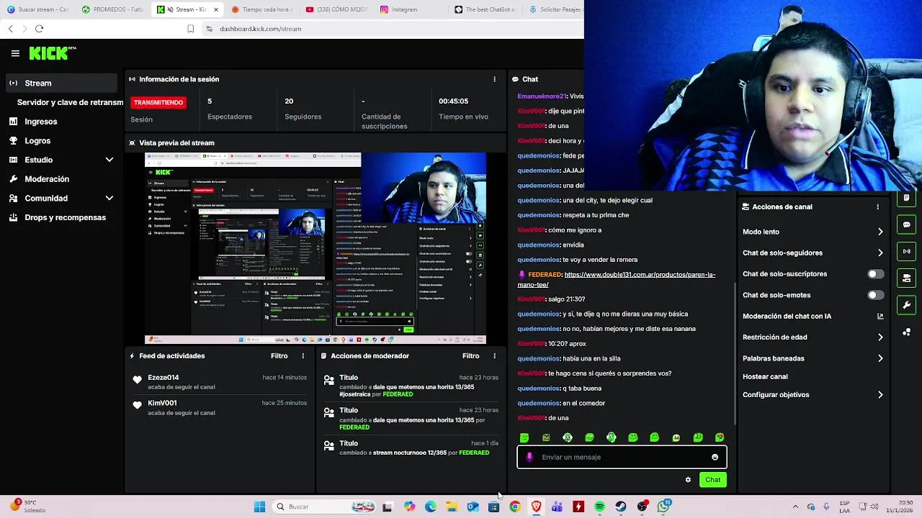The width and height of the screenshot is (922, 518).
Task: Open the Acciones de moderador options menu
Action: 494,356
